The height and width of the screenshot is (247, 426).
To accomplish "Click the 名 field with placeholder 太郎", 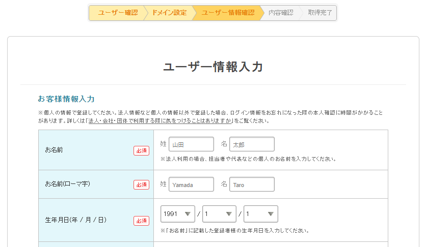I will click(x=252, y=144).
